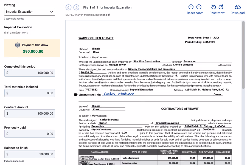
Task: Click the 'Site Wise Construction' employer text
Action: click(147, 61)
